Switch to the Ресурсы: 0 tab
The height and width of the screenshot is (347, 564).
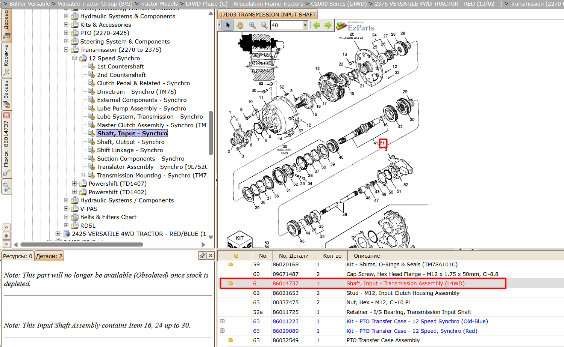pyautogui.click(x=17, y=256)
